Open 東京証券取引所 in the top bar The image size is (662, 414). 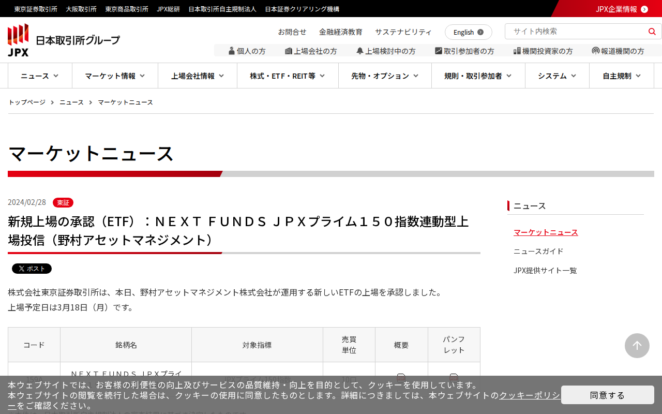pyautogui.click(x=36, y=9)
